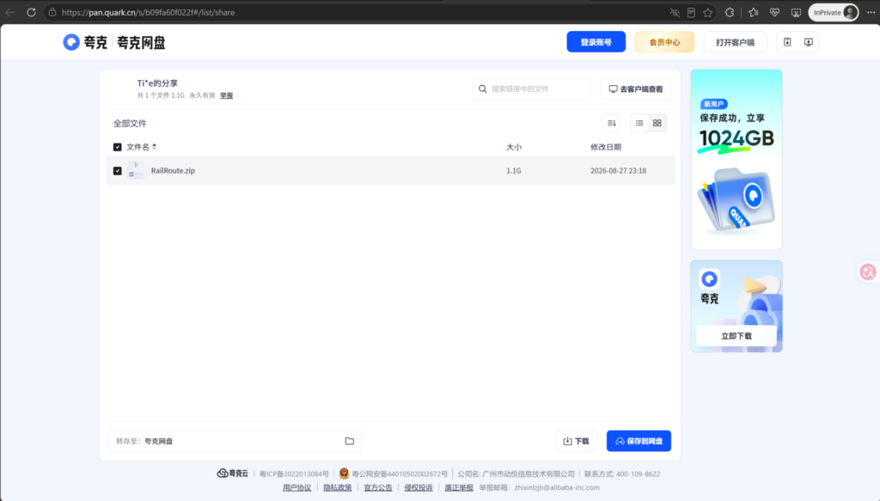The width and height of the screenshot is (880, 501).
Task: Bookmark page with the star icon
Action: [708, 12]
